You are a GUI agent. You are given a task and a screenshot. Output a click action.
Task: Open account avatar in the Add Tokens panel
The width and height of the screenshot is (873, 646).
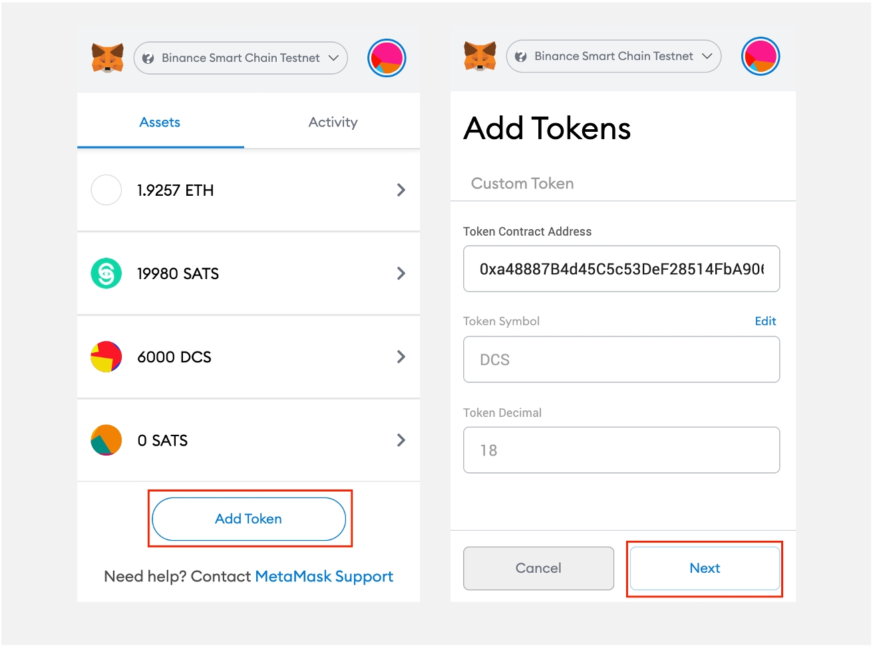[x=760, y=57]
